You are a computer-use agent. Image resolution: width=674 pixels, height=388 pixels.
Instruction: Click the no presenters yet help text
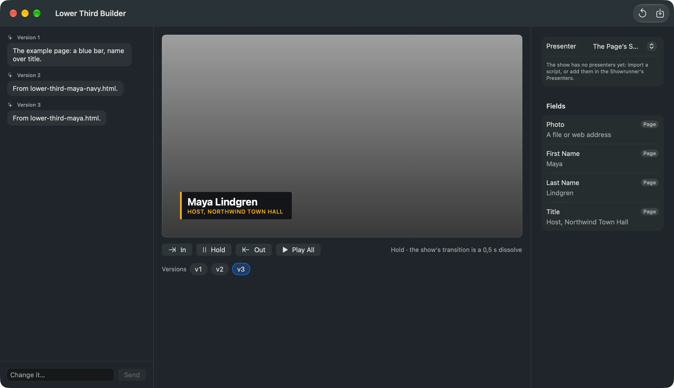pyautogui.click(x=597, y=71)
